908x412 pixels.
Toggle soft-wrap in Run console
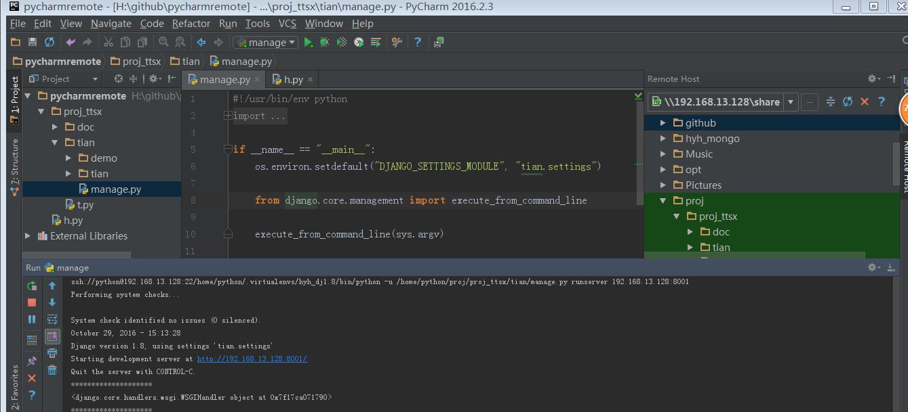(52, 319)
